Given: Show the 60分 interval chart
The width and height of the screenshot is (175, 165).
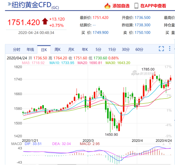Looking at the screenshot, I should [139, 50].
